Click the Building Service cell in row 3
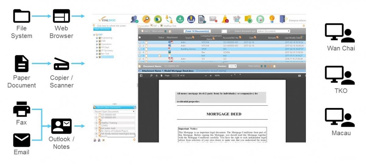 pos(188,49)
